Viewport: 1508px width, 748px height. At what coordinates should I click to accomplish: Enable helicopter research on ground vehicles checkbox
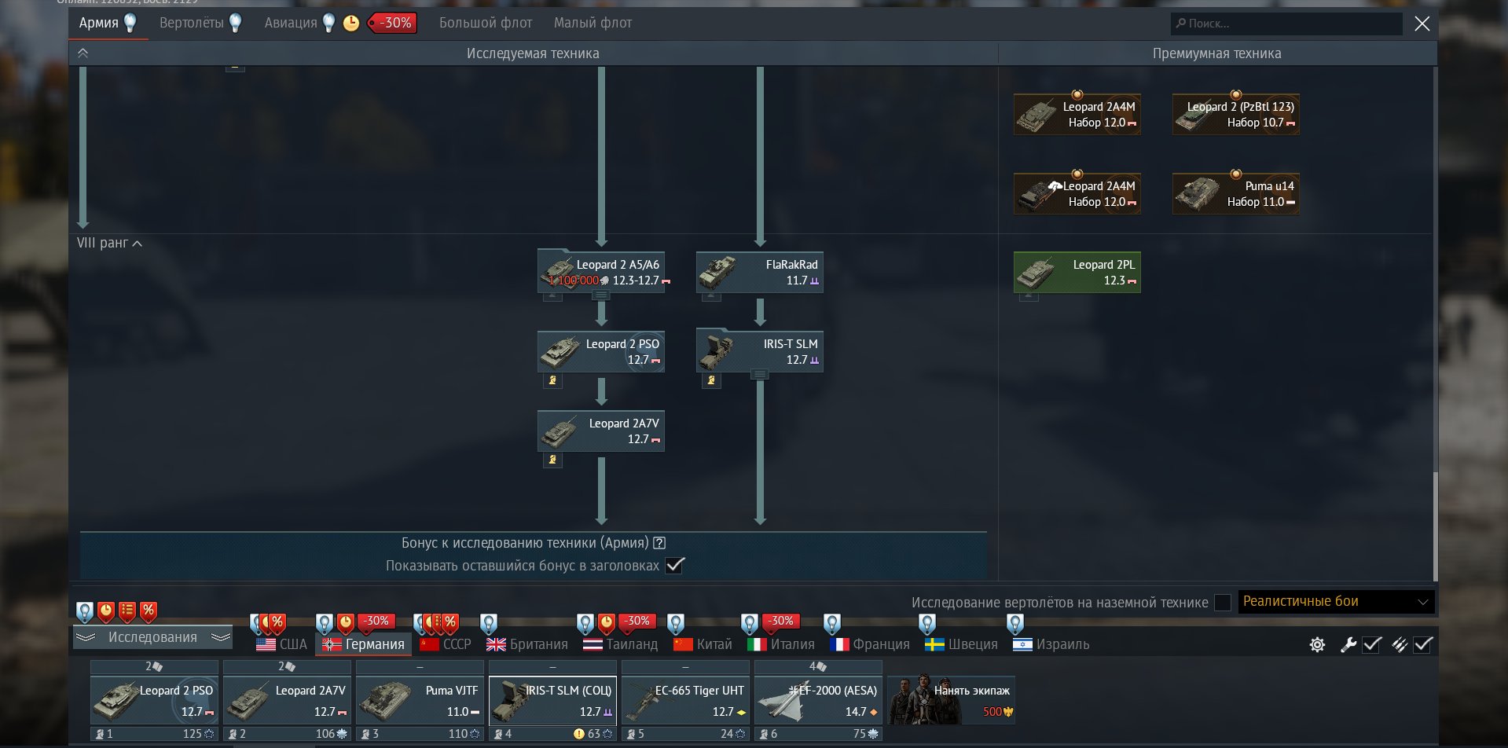tap(1222, 603)
